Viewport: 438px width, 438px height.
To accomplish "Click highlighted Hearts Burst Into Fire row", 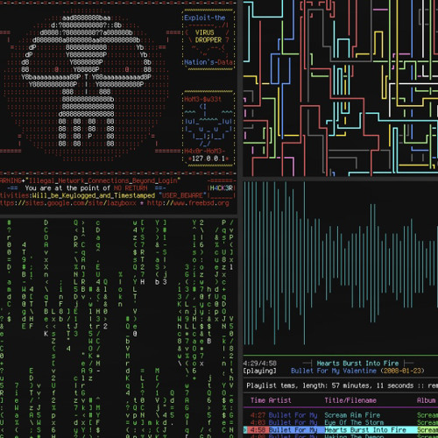I will [341, 430].
